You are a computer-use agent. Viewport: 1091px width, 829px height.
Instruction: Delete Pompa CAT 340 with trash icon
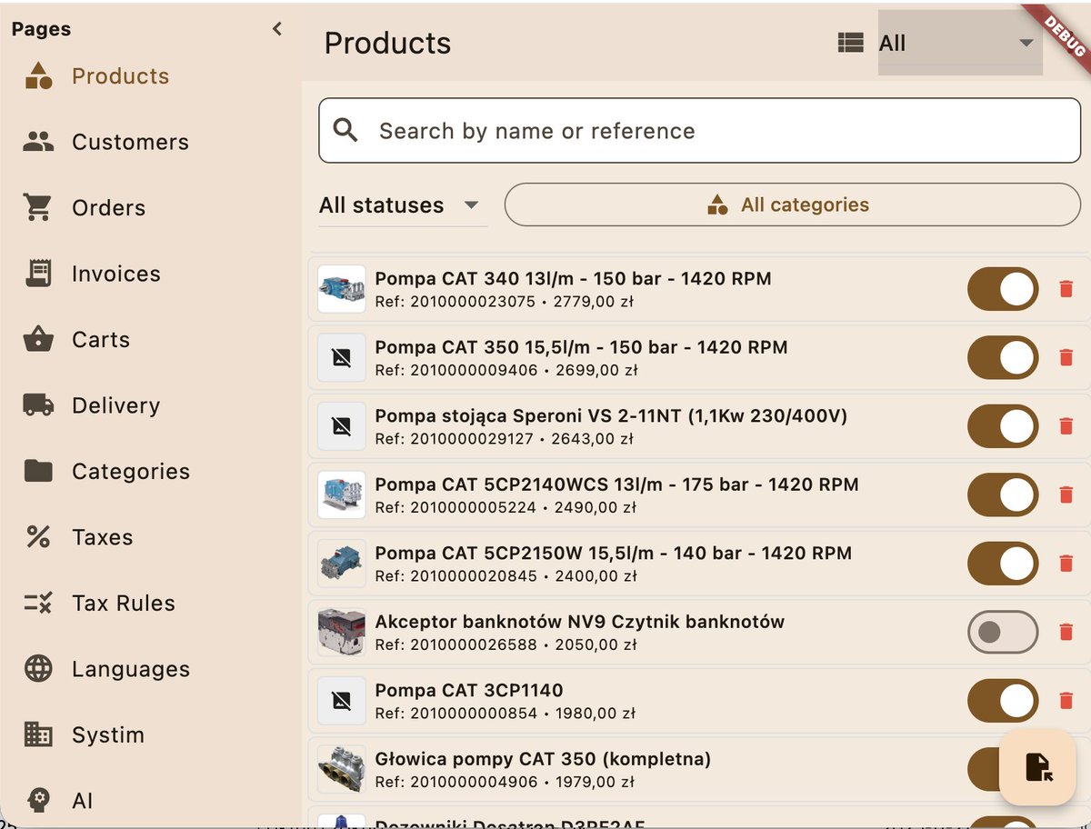click(x=1066, y=289)
